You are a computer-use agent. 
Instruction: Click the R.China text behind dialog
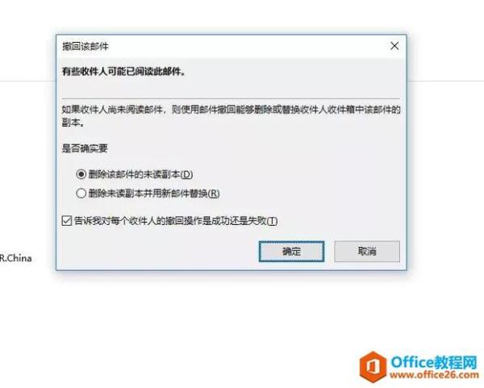[x=15, y=258]
